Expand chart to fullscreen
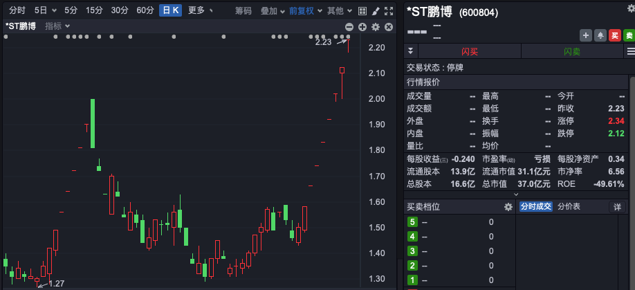This screenshot has height=290, width=635. (389, 11)
